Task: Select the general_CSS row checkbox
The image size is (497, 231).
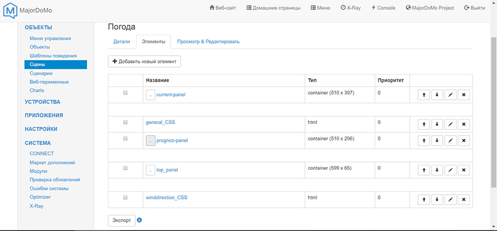Action: click(x=125, y=122)
